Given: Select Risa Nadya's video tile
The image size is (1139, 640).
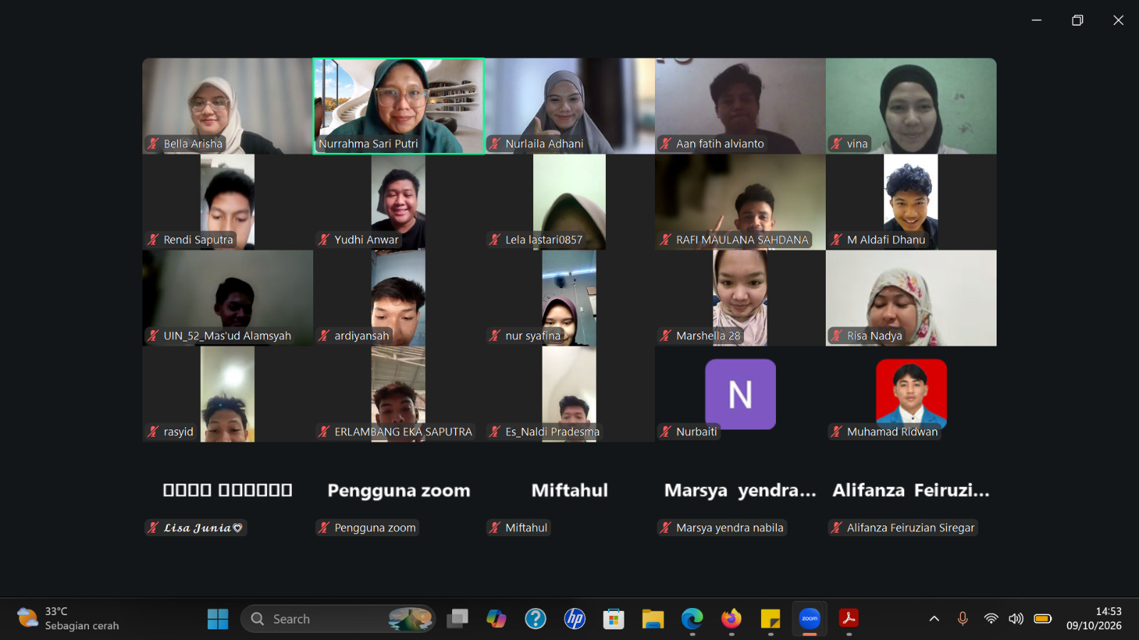Looking at the screenshot, I should [x=911, y=298].
